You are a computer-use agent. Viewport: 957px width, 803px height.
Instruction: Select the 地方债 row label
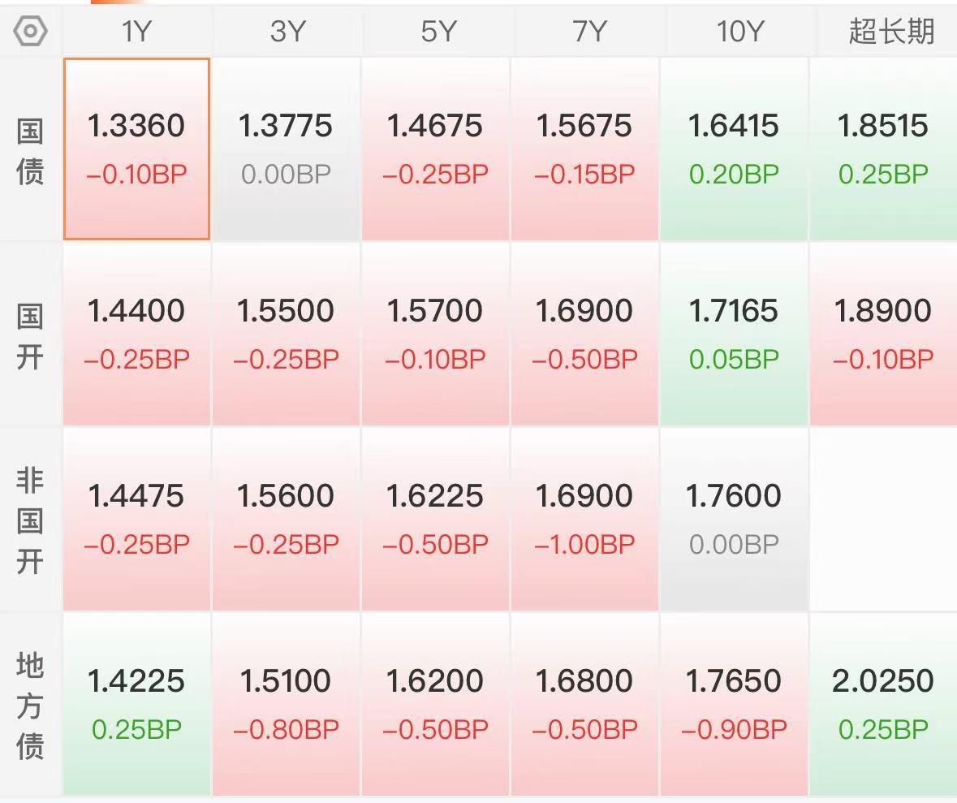(30, 706)
